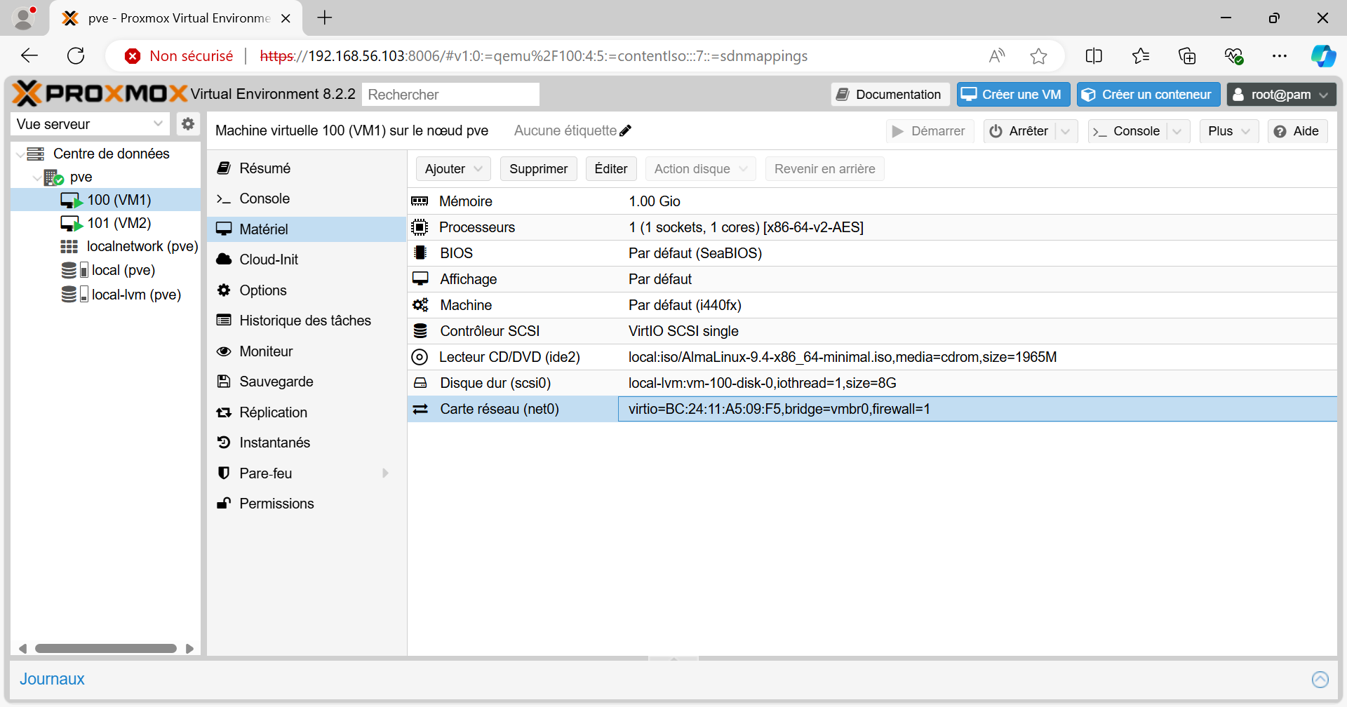Open Historique des tâches
This screenshot has width=1347, height=707.
[x=307, y=321]
